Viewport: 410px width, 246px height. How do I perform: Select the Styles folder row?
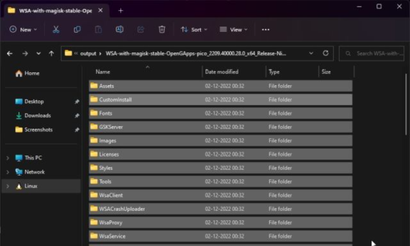coord(221,168)
